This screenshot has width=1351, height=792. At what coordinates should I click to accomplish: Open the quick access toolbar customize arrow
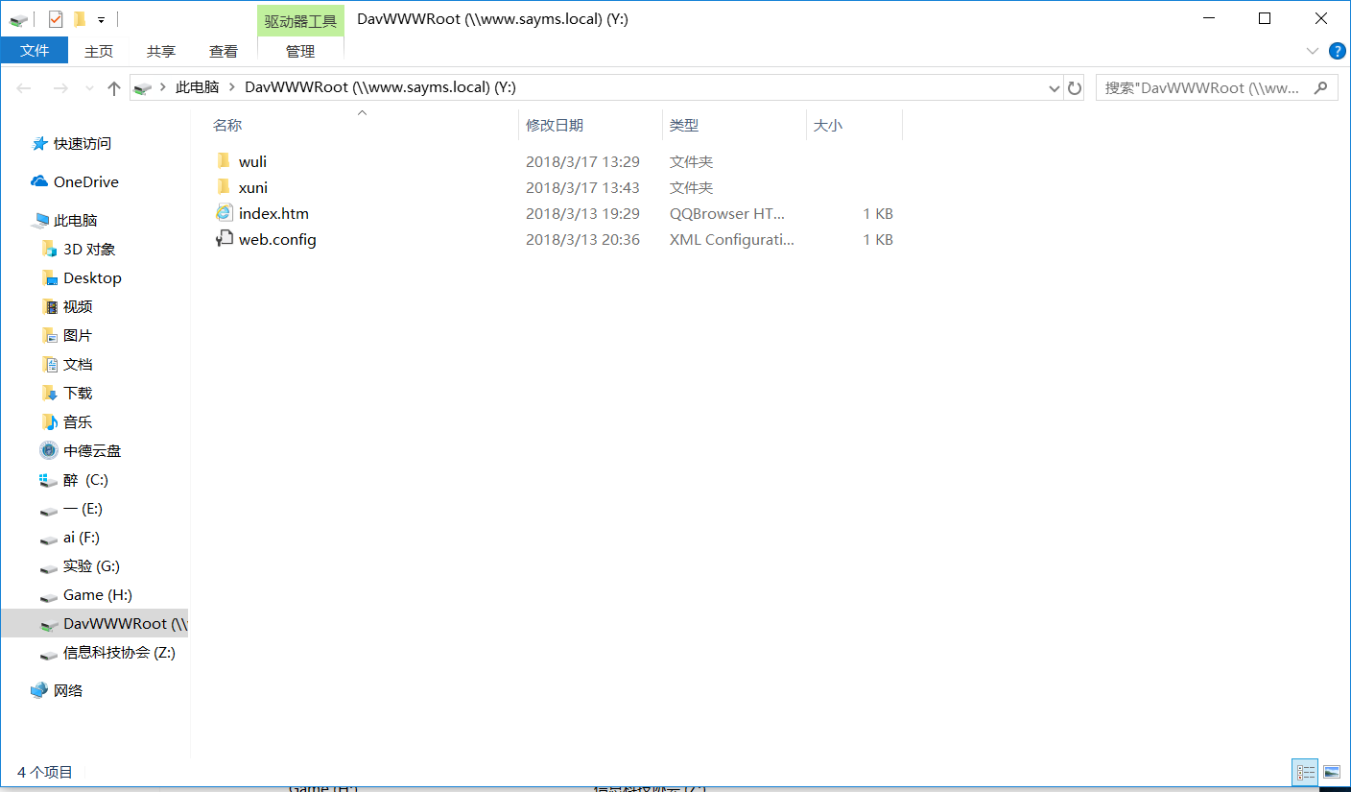coord(101,19)
